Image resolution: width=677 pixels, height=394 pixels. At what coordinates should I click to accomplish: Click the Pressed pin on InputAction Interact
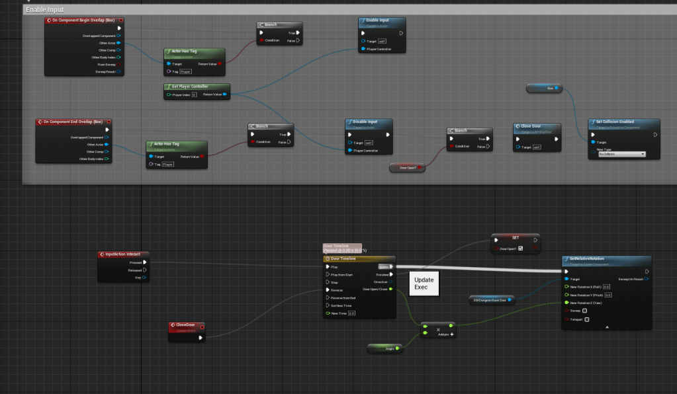144,262
